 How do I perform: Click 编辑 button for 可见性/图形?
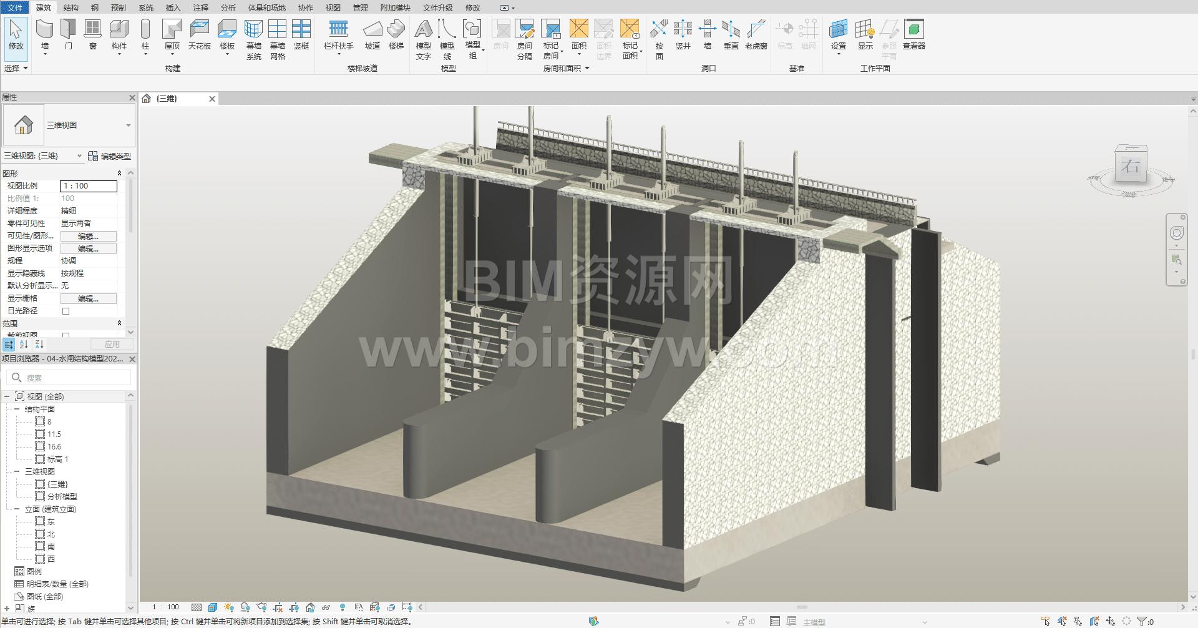coord(88,236)
